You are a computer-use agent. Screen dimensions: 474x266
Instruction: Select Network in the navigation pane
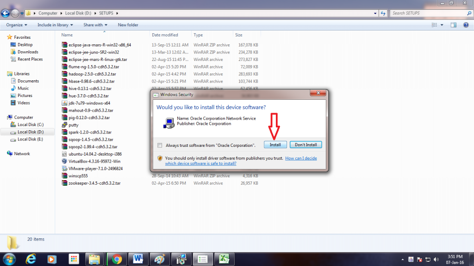click(22, 154)
